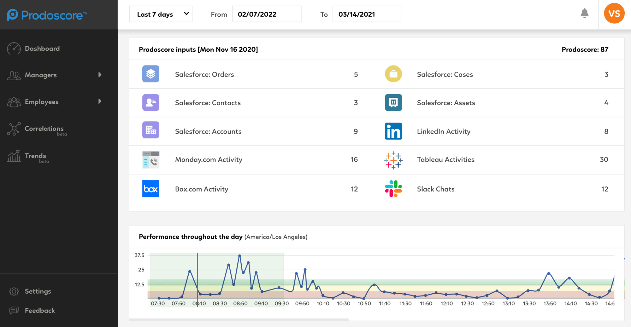631x327 pixels.
Task: Click the LinkedIn logo icon
Action: 393,131
